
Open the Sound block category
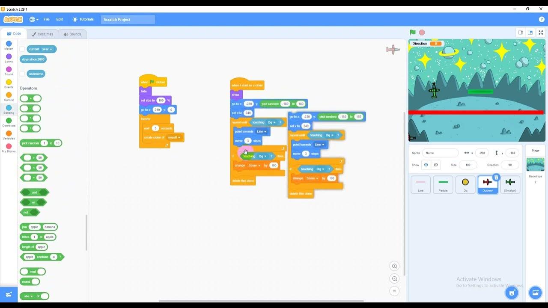[9, 71]
